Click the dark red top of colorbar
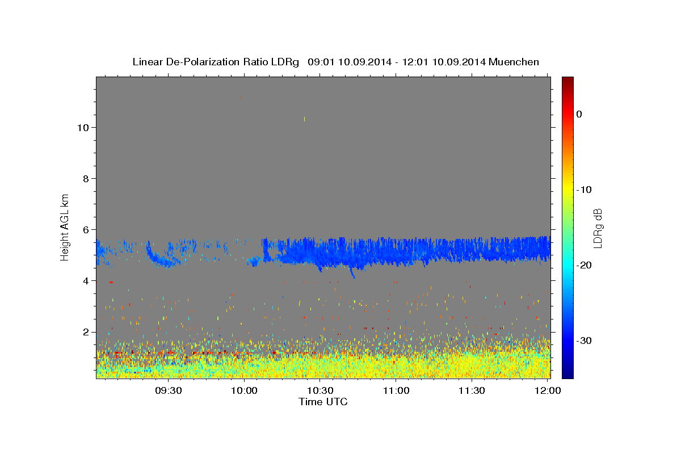Viewport: 681px width, 454px height. (567, 81)
